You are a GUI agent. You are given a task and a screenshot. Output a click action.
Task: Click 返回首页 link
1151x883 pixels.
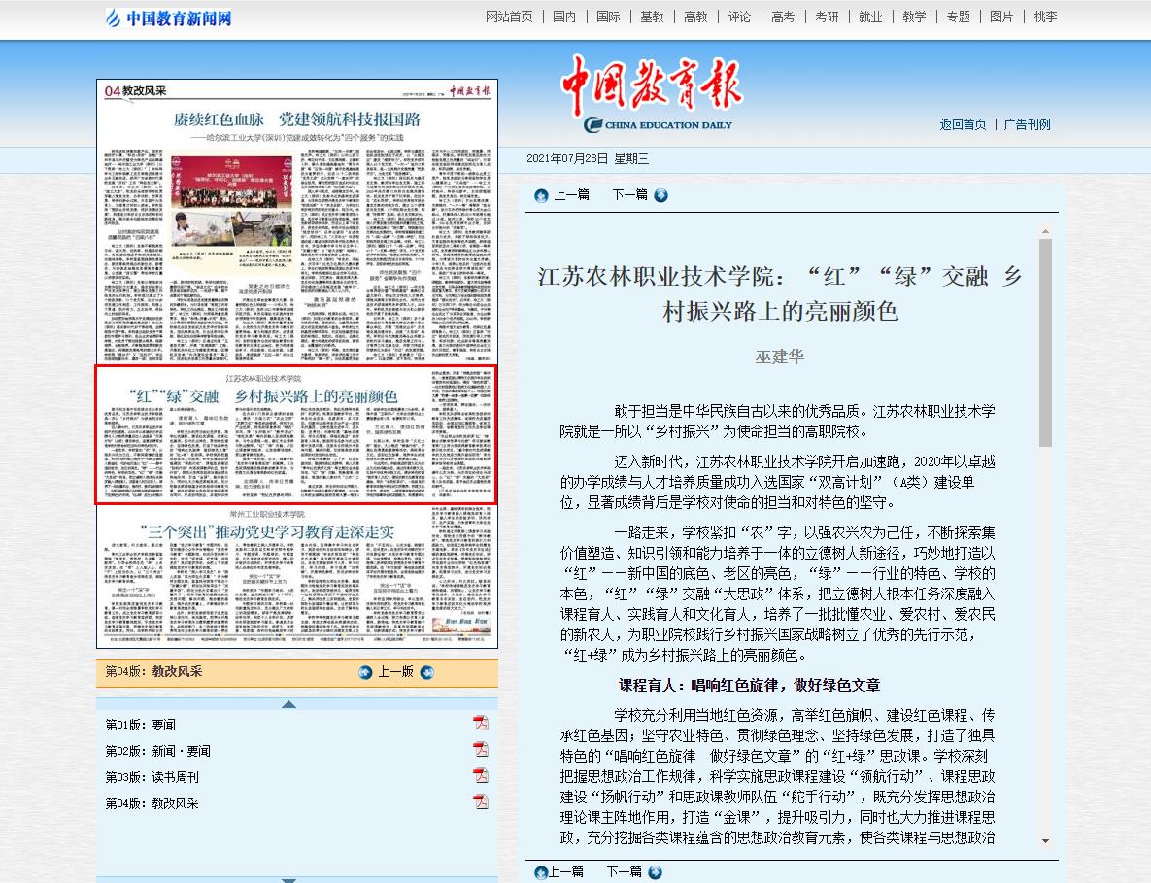[963, 124]
